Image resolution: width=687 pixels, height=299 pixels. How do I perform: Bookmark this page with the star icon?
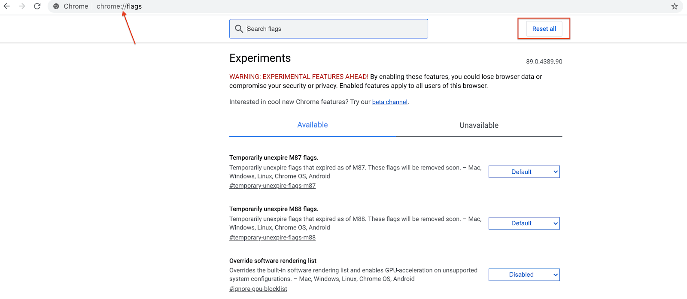click(675, 6)
